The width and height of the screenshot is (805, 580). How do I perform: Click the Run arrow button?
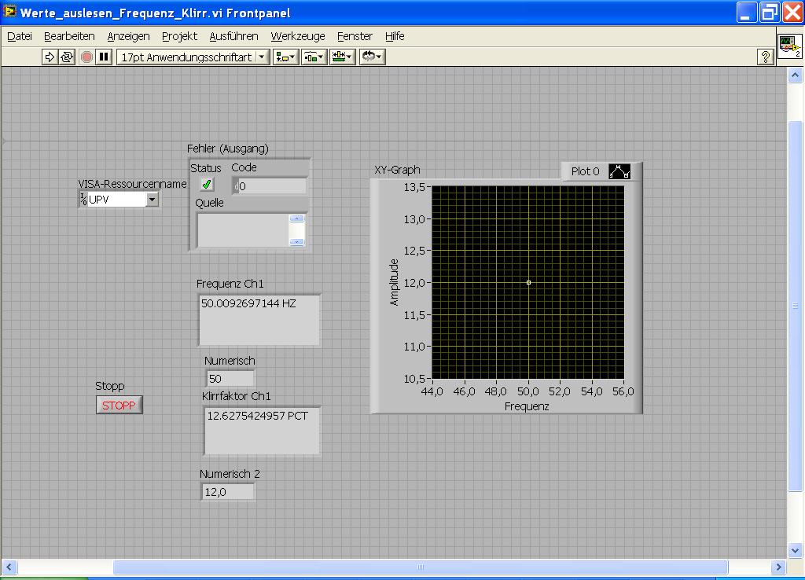tap(50, 57)
